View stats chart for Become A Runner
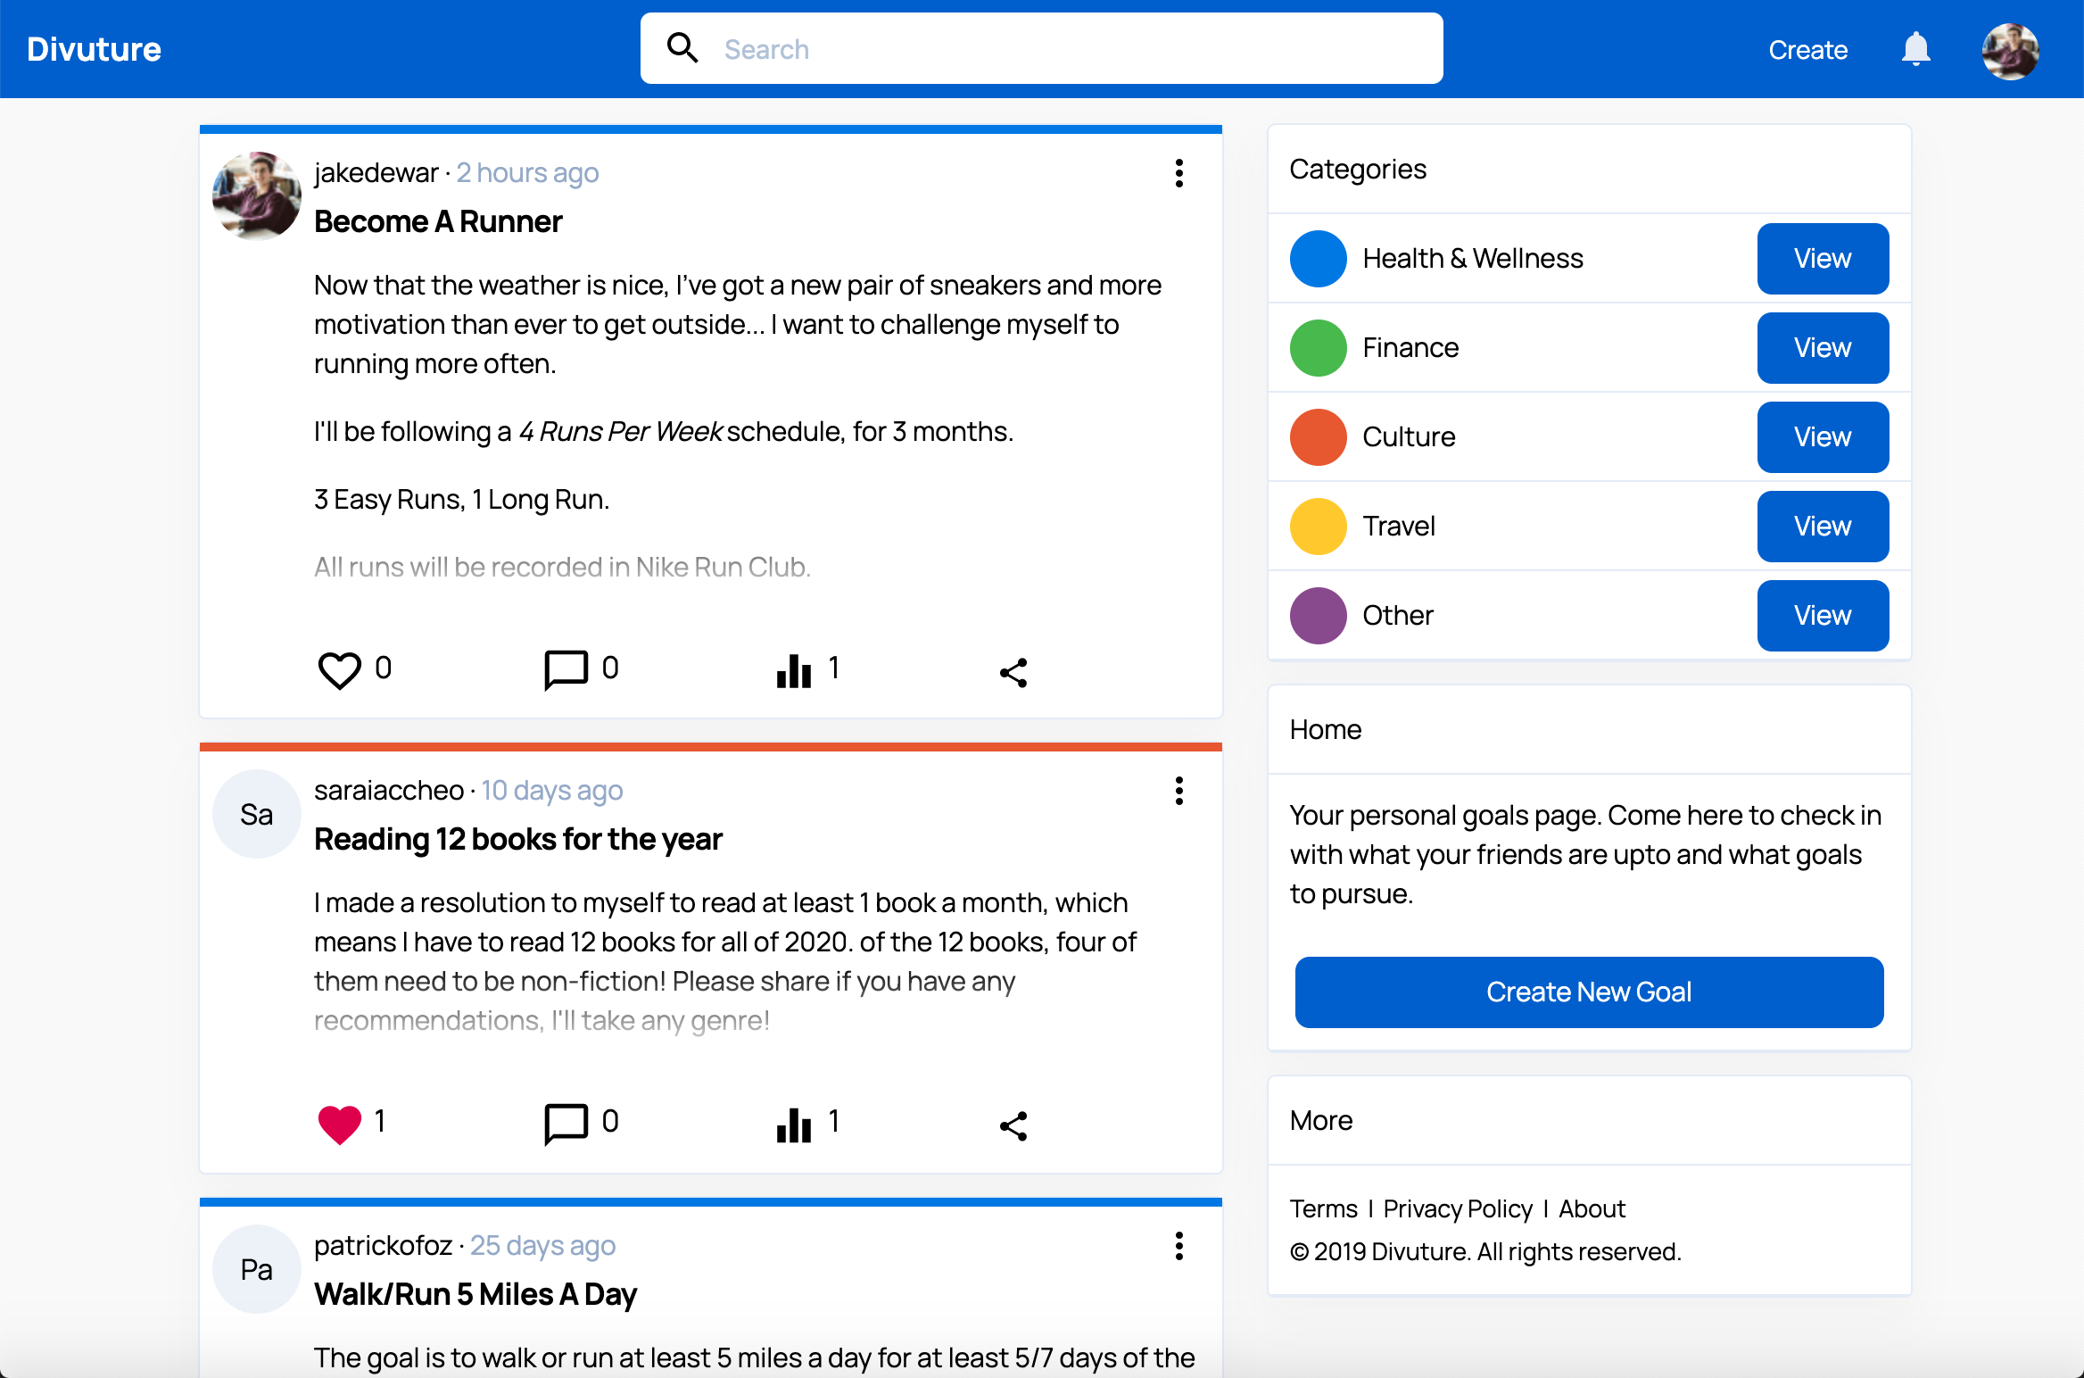The width and height of the screenshot is (2084, 1378). coord(794,670)
